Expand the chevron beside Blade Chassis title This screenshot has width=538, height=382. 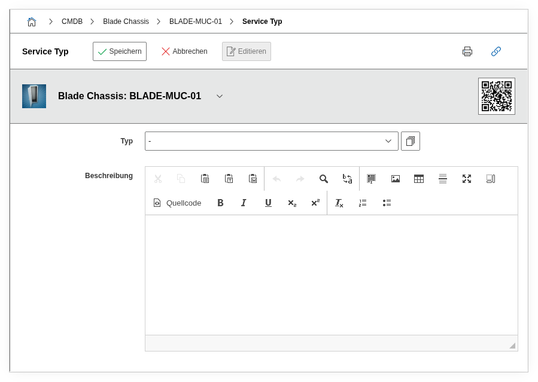click(220, 96)
